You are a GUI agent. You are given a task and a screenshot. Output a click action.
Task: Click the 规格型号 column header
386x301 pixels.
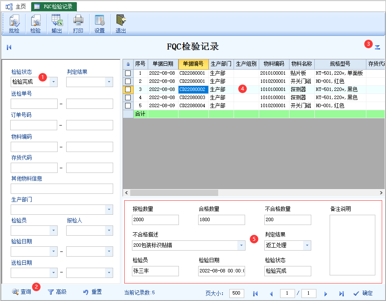point(340,64)
